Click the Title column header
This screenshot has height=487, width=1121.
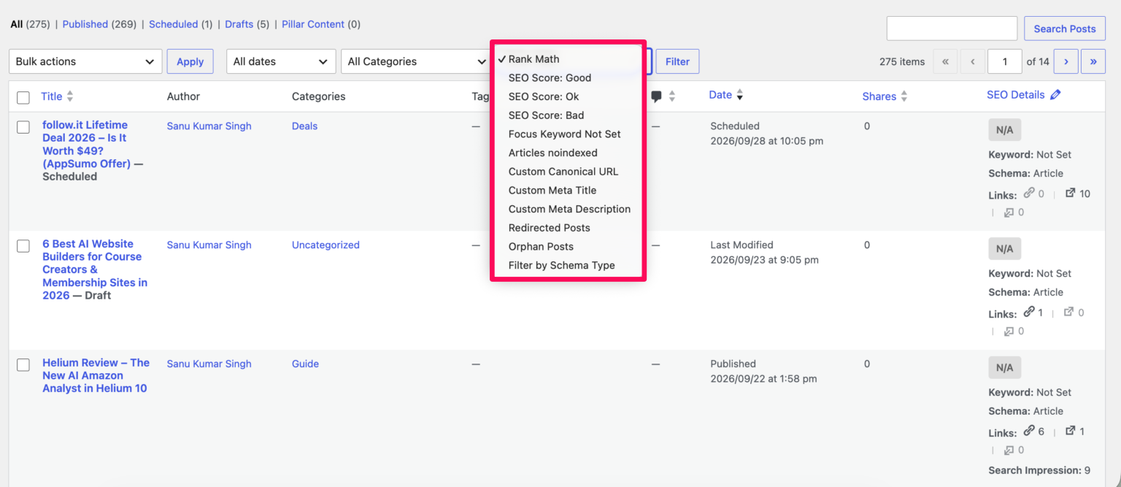(52, 96)
